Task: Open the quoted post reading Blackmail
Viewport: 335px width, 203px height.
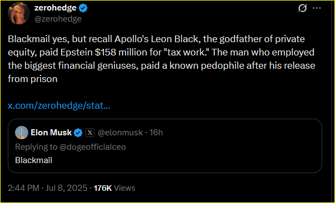Action: point(33,160)
